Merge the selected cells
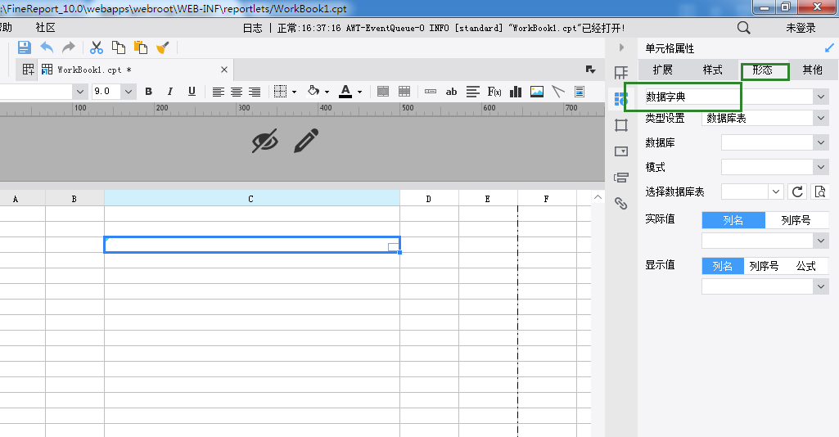Image resolution: width=839 pixels, height=437 pixels. [x=383, y=92]
